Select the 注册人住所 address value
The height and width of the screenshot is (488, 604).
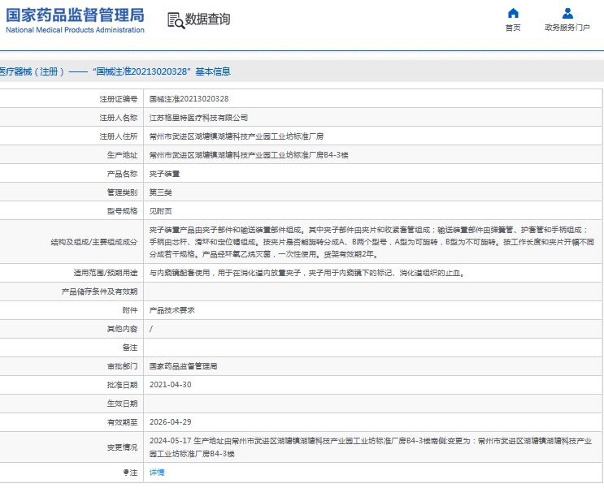coord(236,136)
